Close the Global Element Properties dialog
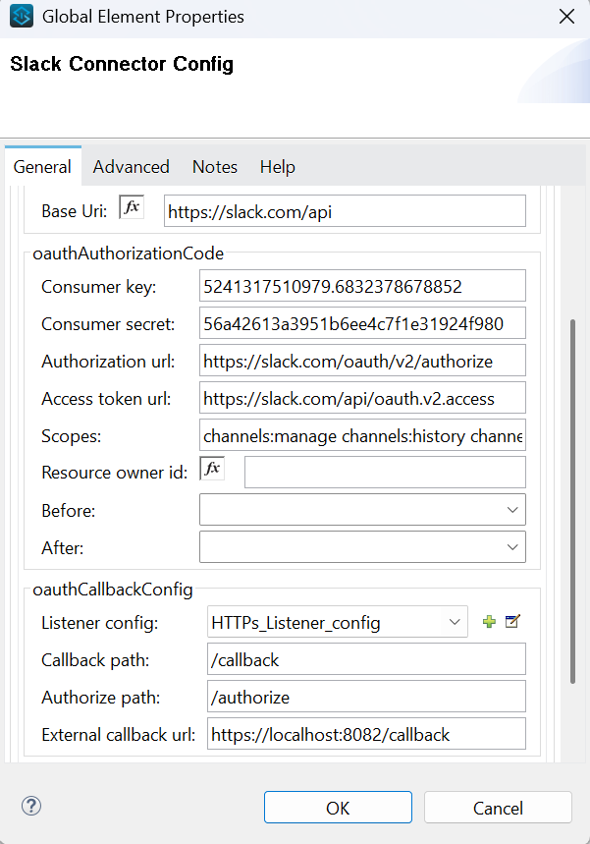 [x=566, y=17]
